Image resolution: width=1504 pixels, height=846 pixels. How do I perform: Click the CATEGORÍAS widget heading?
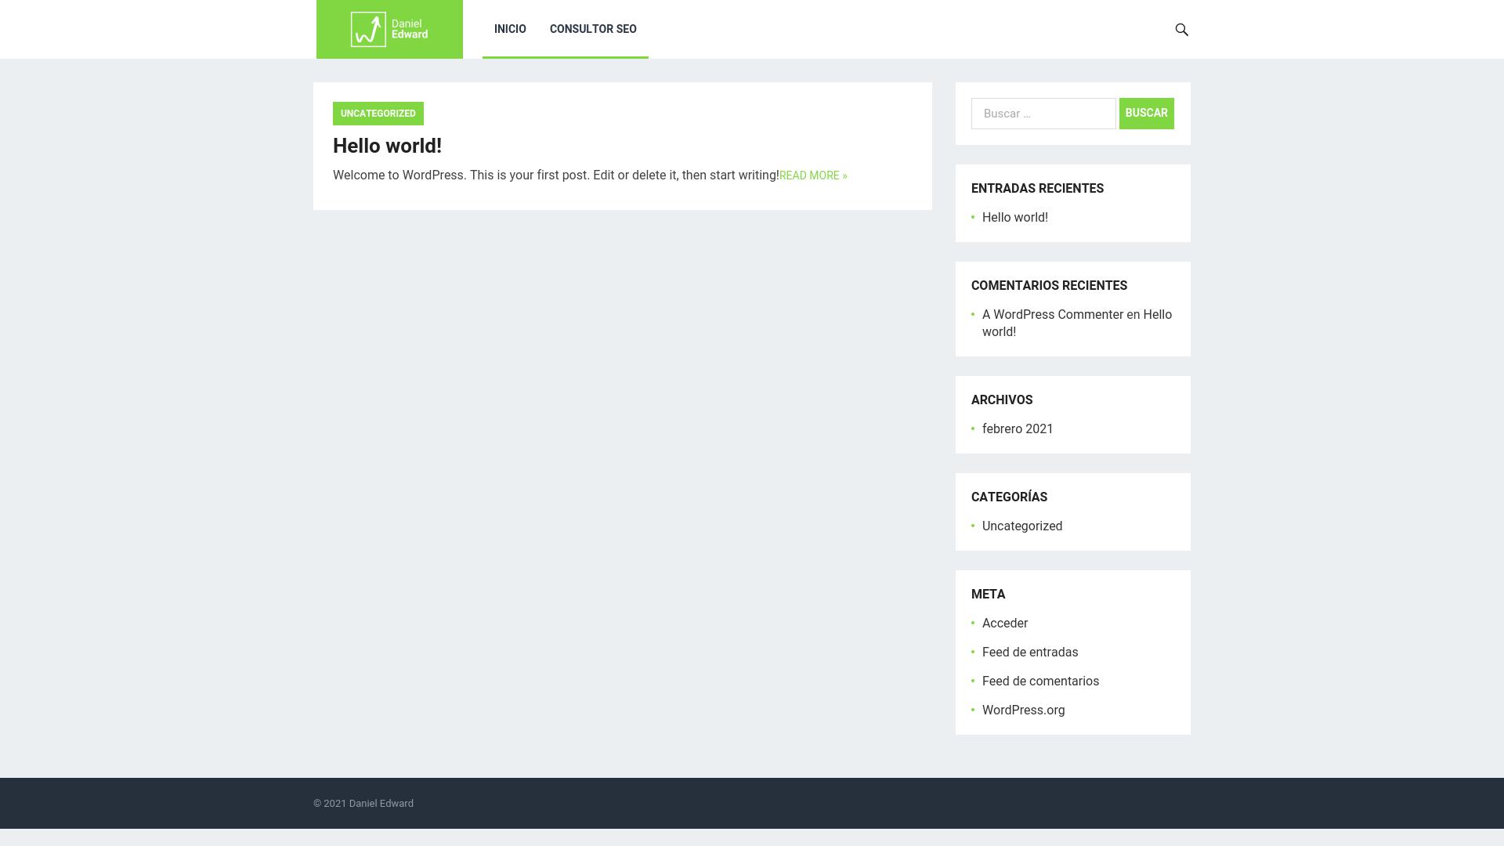pos(1009,497)
